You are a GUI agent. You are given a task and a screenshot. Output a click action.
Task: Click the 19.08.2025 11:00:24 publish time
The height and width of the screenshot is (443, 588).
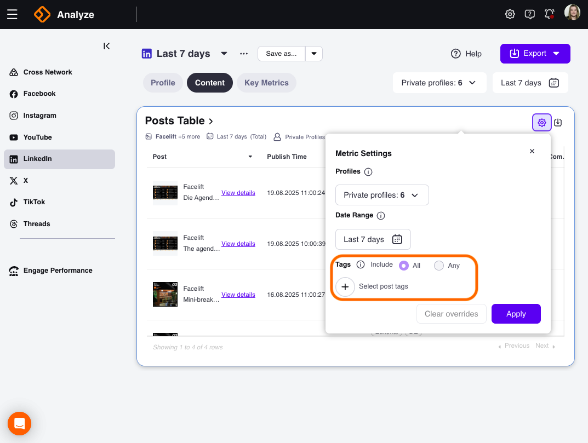pyautogui.click(x=296, y=193)
